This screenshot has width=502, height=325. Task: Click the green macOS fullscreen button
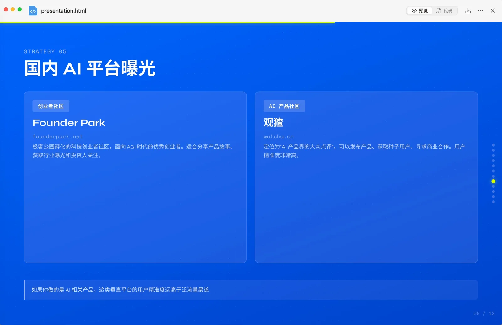19,9
